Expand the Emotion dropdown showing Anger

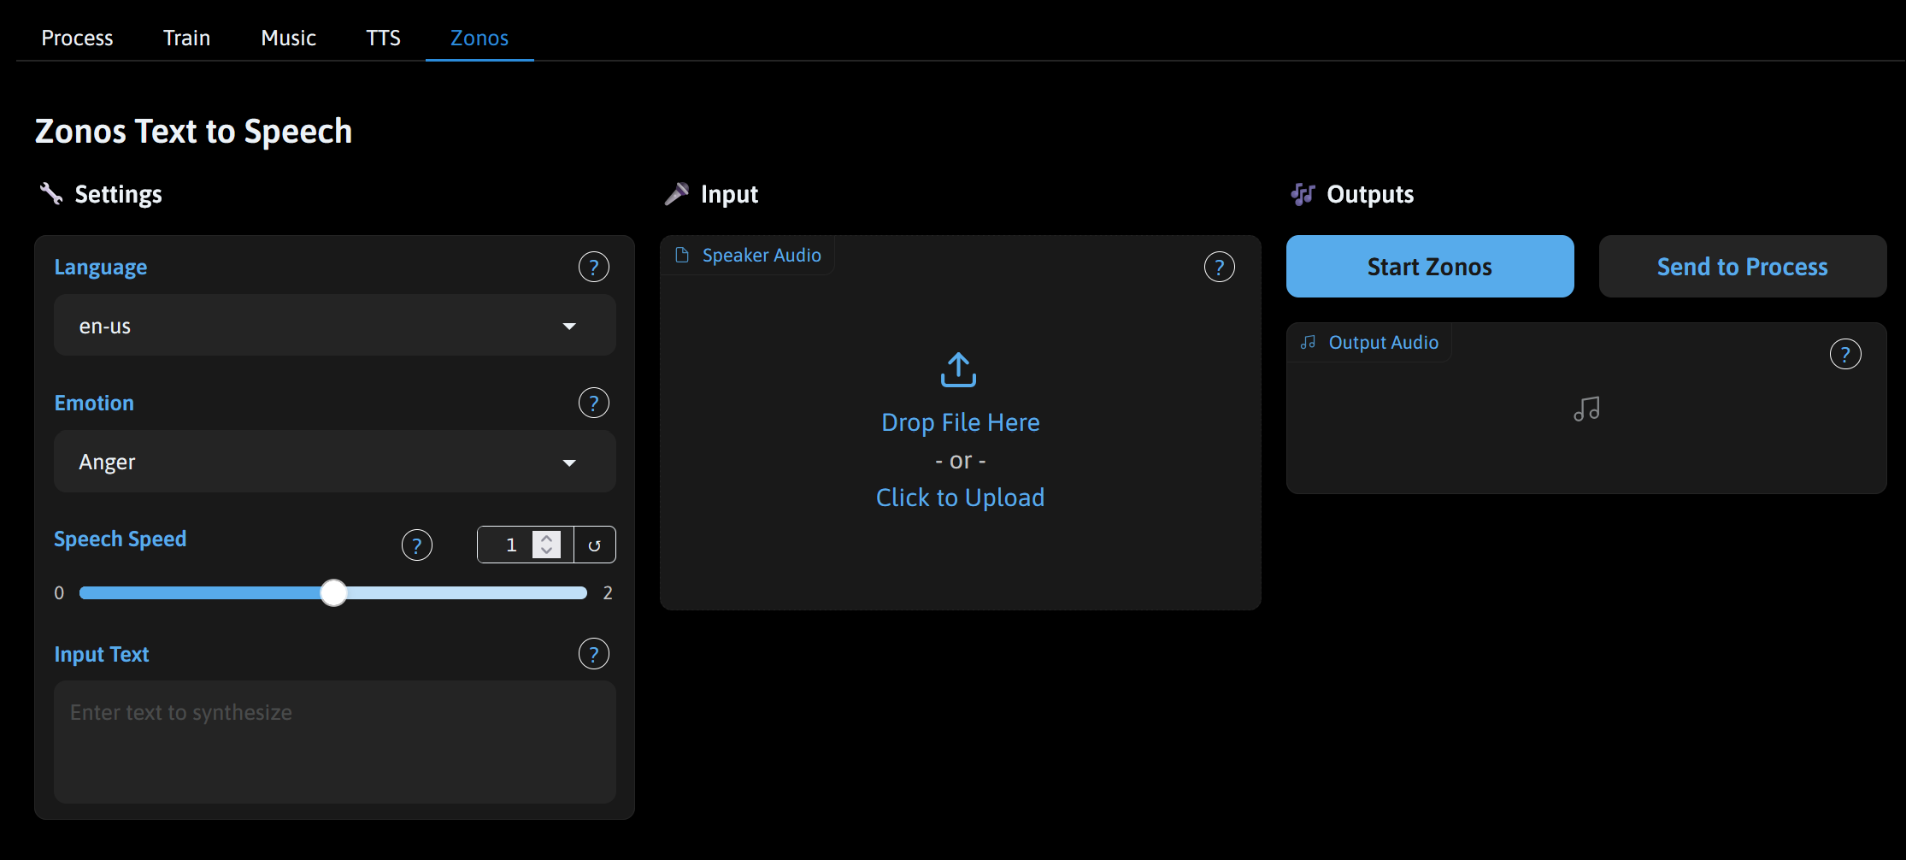click(335, 462)
